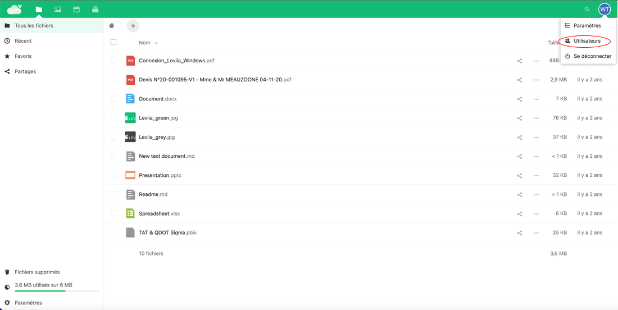This screenshot has height=310, width=618.
Task: Click the WT user avatar
Action: 604,9
